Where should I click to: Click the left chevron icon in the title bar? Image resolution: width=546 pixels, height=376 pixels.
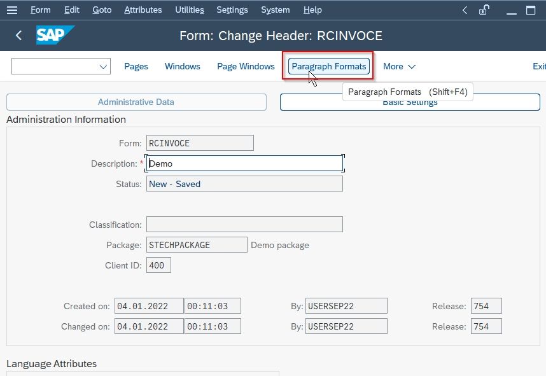tap(465, 10)
